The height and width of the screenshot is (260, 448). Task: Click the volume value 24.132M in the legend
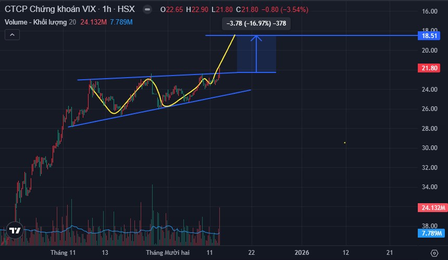(93, 22)
